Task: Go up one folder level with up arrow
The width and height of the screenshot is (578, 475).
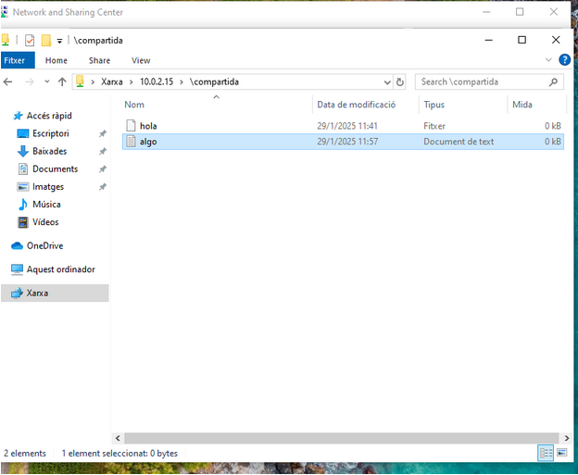Action: tap(62, 81)
